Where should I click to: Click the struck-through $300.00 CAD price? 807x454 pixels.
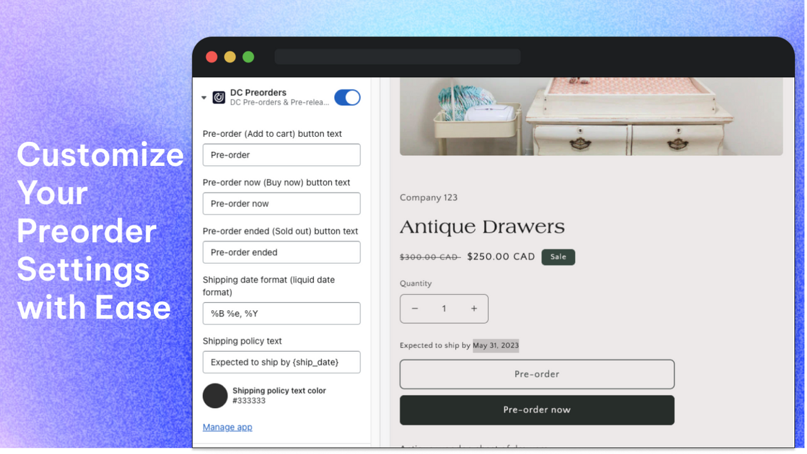pyautogui.click(x=430, y=257)
